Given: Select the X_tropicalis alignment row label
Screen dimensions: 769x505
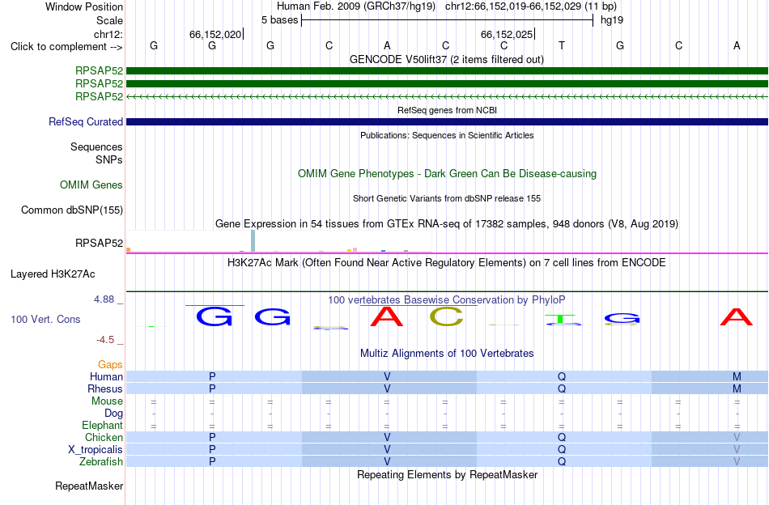Looking at the screenshot, I should tap(96, 450).
